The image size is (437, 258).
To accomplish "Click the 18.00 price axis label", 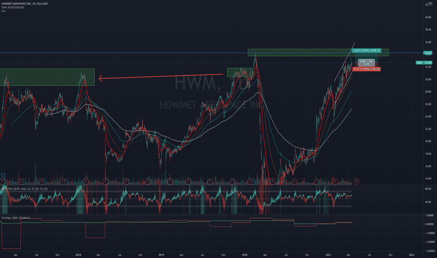I will (428, 154).
